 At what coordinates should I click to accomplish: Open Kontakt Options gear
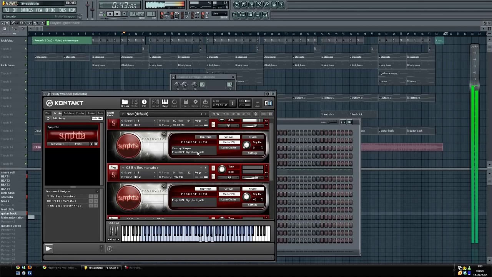pos(195,103)
